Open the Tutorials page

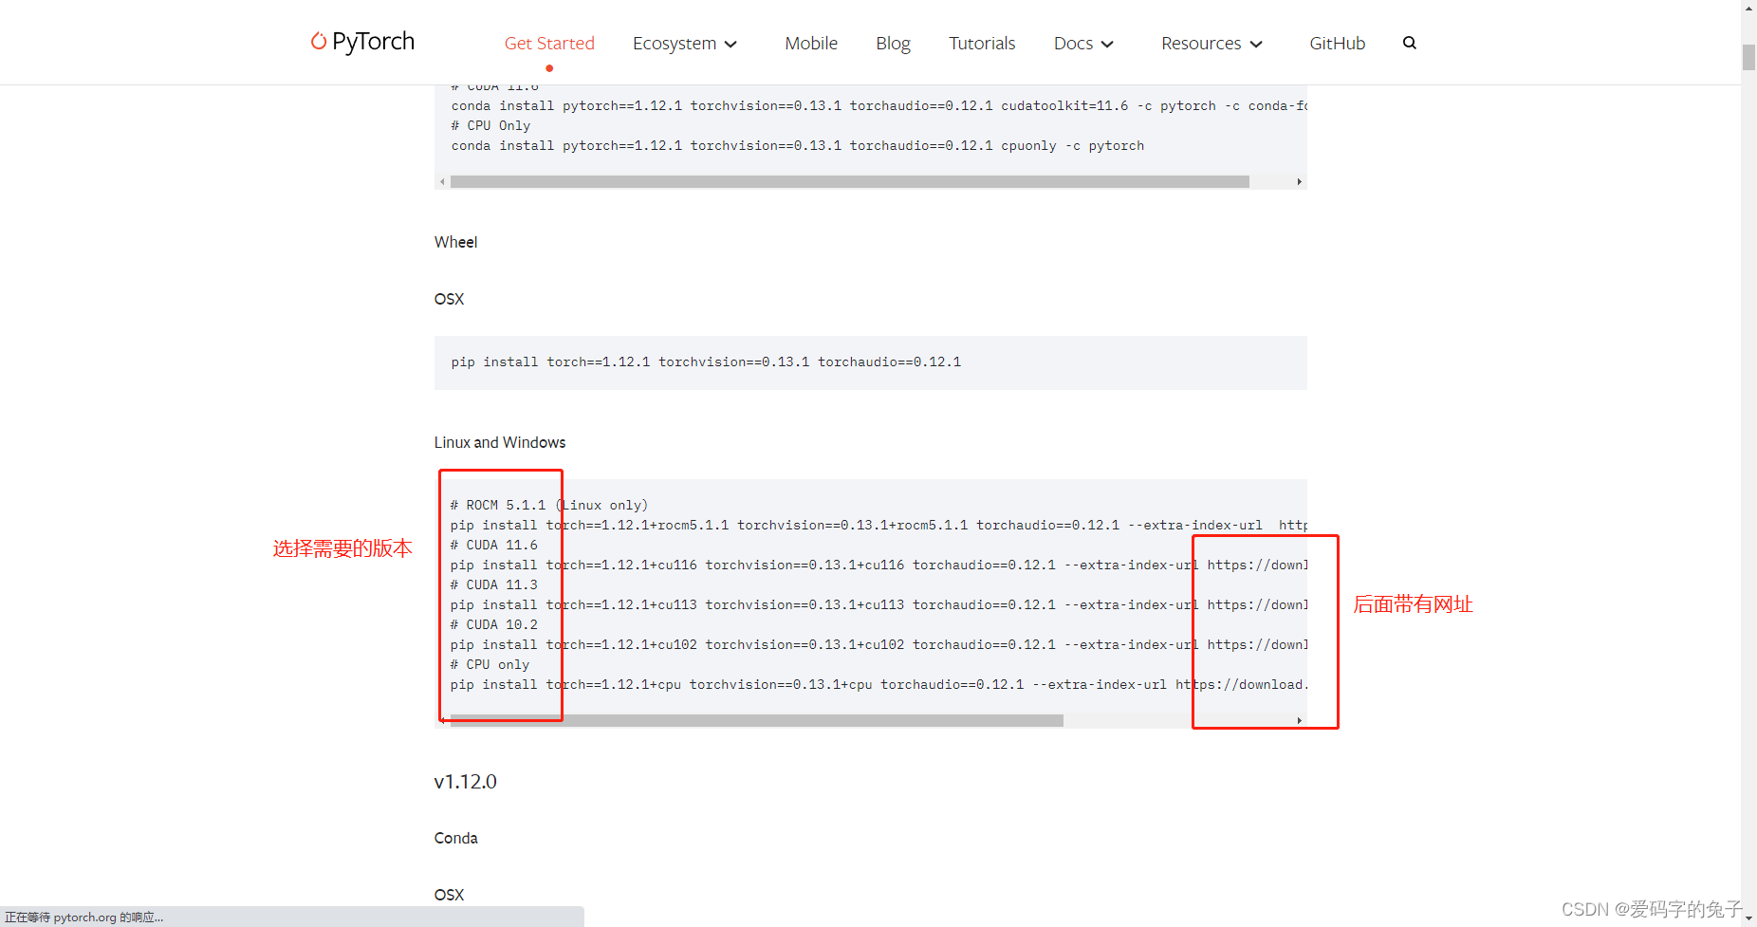(x=982, y=43)
